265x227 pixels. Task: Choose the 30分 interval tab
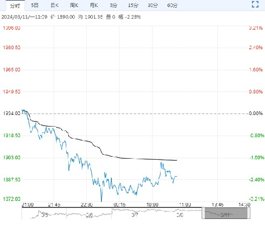[x=153, y=6]
